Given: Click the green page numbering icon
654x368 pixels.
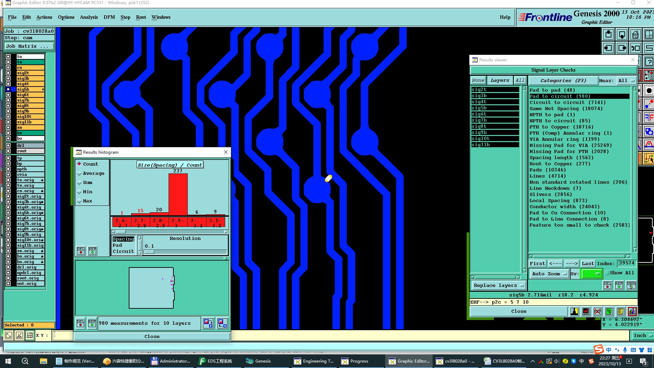Looking at the screenshot, I should pyautogui.click(x=609, y=311).
